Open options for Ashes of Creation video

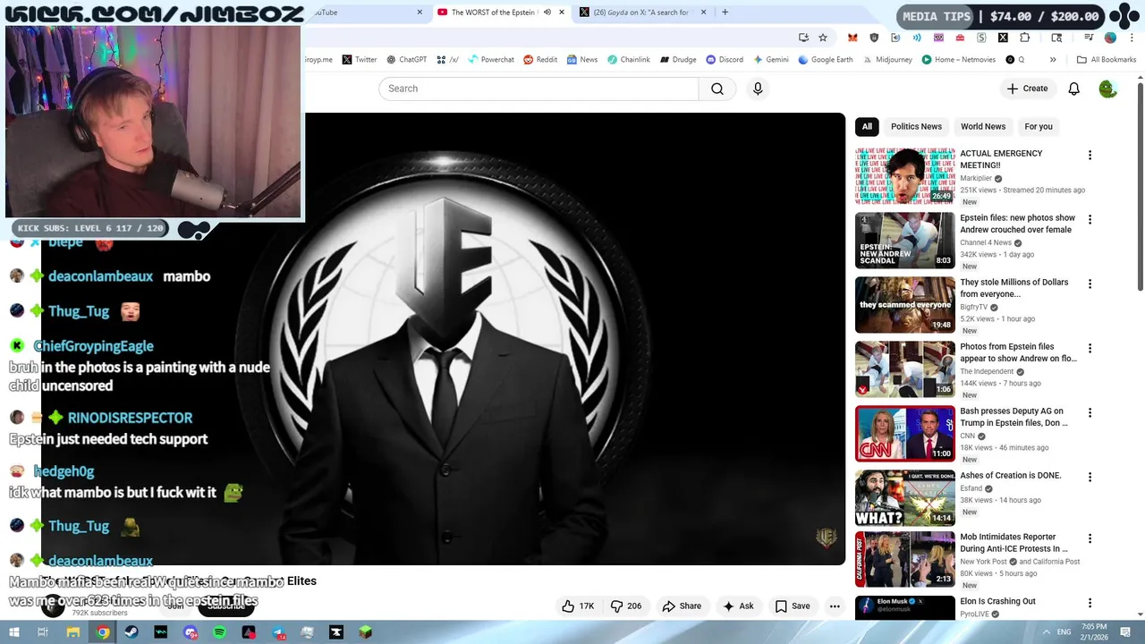1090,478
